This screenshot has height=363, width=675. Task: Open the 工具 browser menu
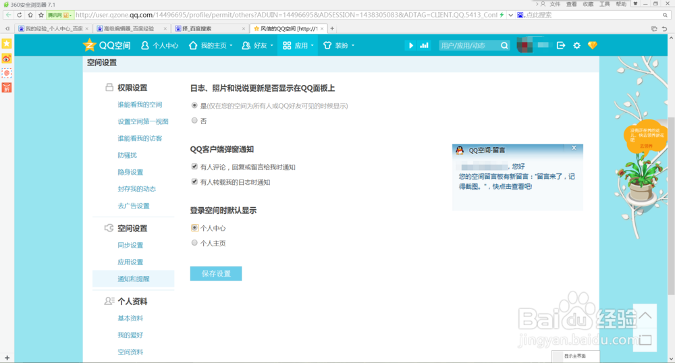point(605,4)
